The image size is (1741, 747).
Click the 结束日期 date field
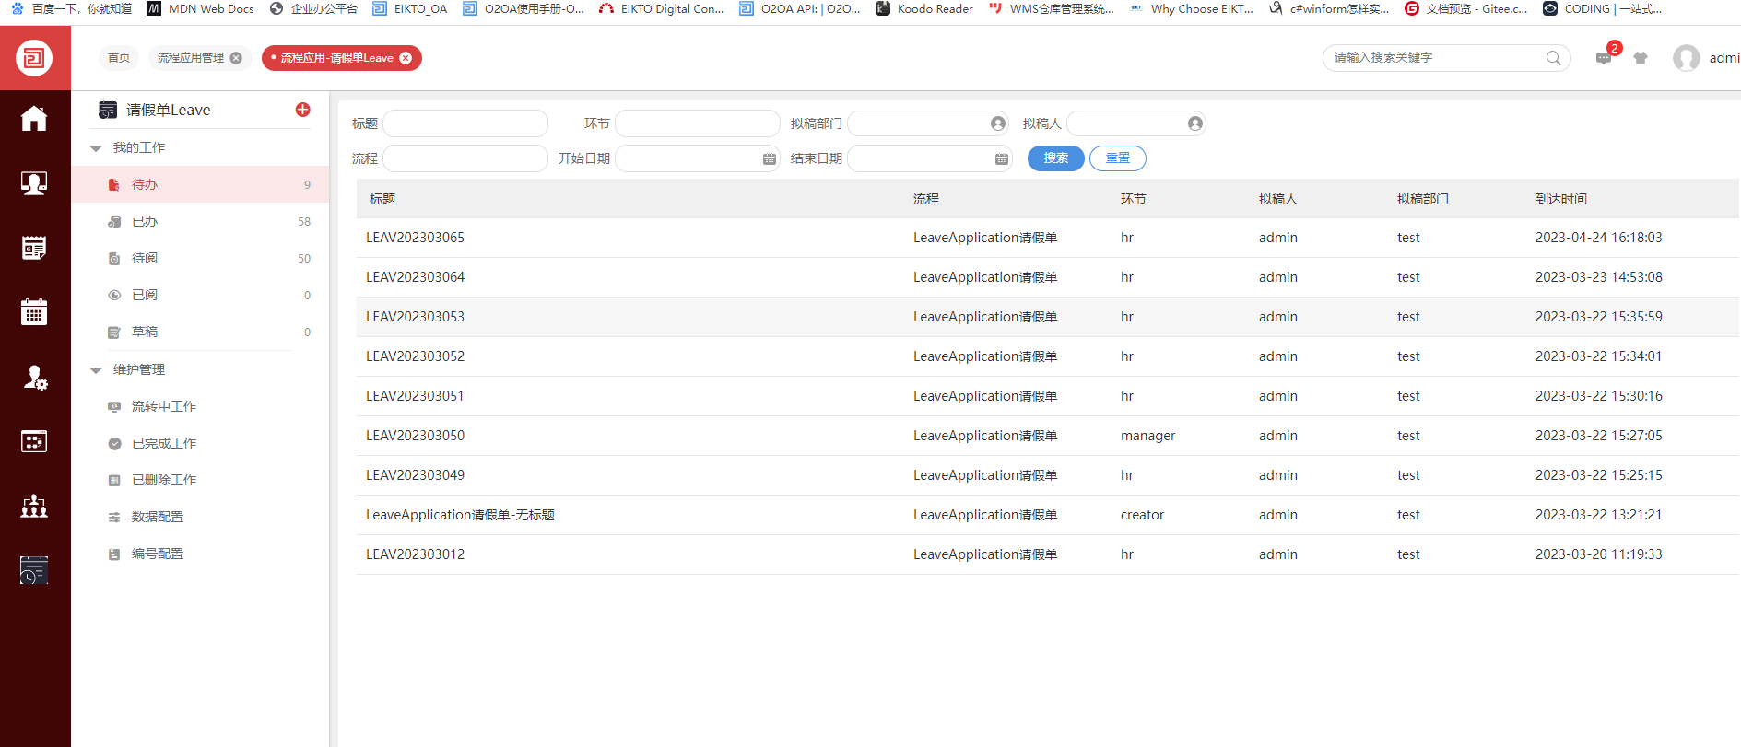click(x=930, y=158)
